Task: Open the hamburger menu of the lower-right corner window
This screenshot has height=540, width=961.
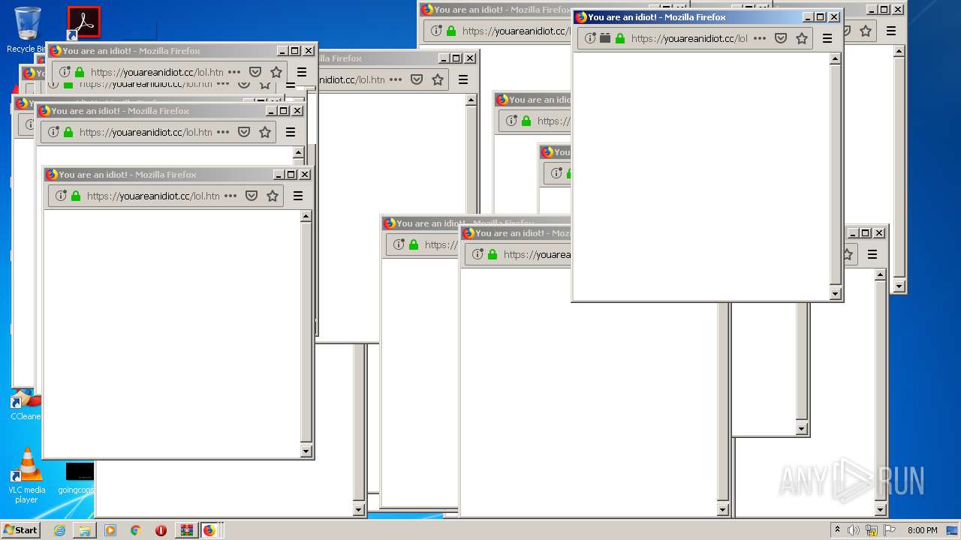Action: click(872, 254)
